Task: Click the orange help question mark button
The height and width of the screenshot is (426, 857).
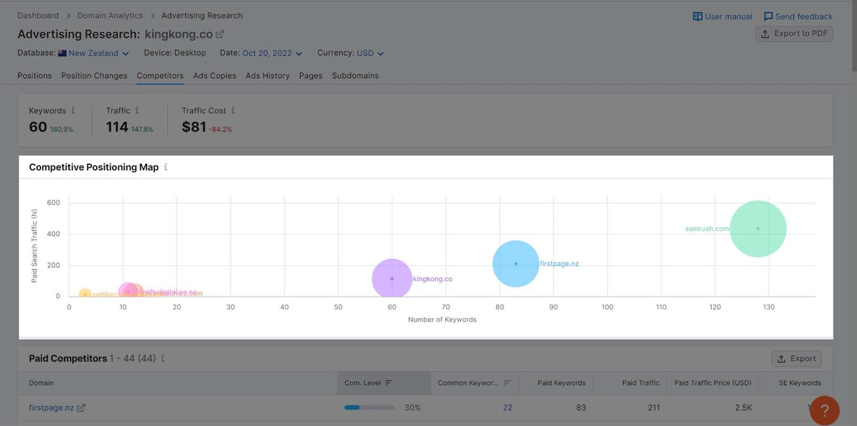Action: tap(824, 410)
